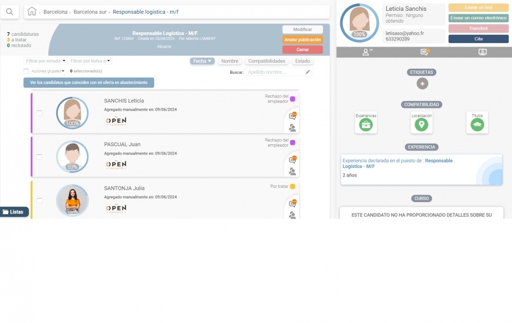This screenshot has width=512, height=323.
Task: Click the 3 a tratar counter
Action: [x=16, y=40]
